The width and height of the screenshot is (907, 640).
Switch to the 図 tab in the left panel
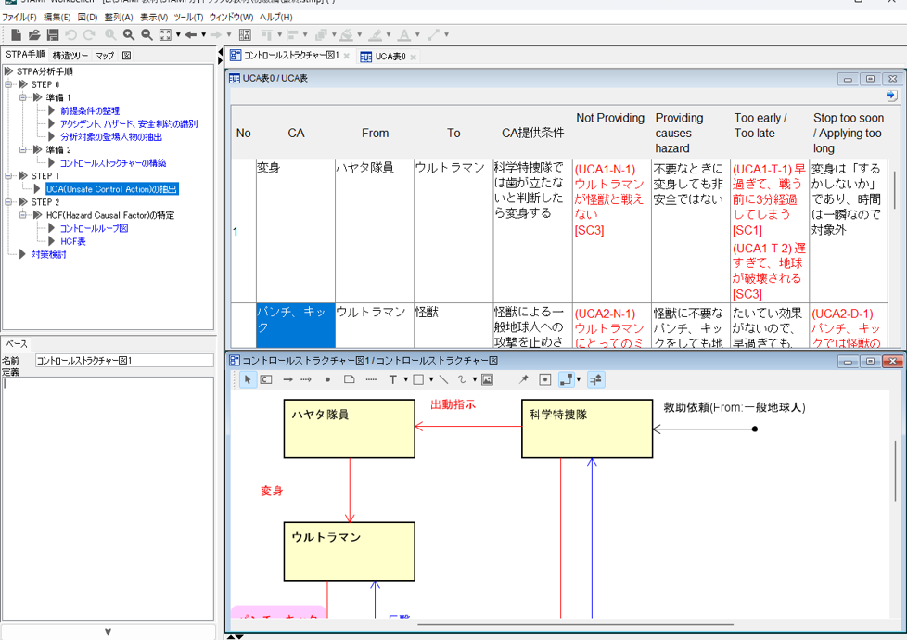126,56
